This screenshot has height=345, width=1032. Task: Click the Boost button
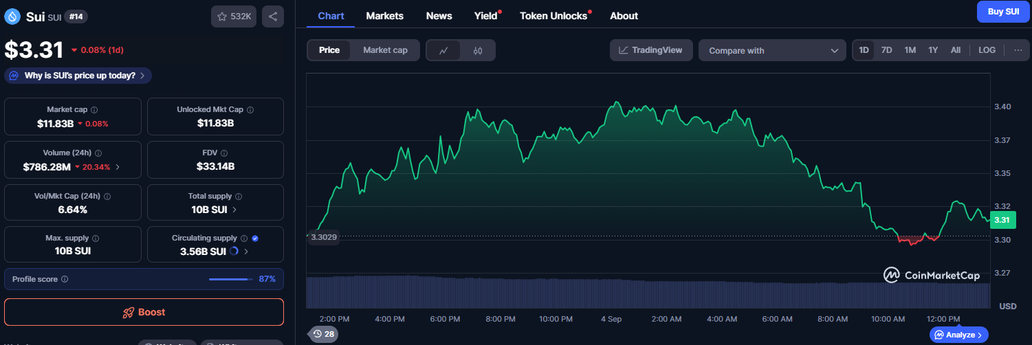click(x=144, y=312)
